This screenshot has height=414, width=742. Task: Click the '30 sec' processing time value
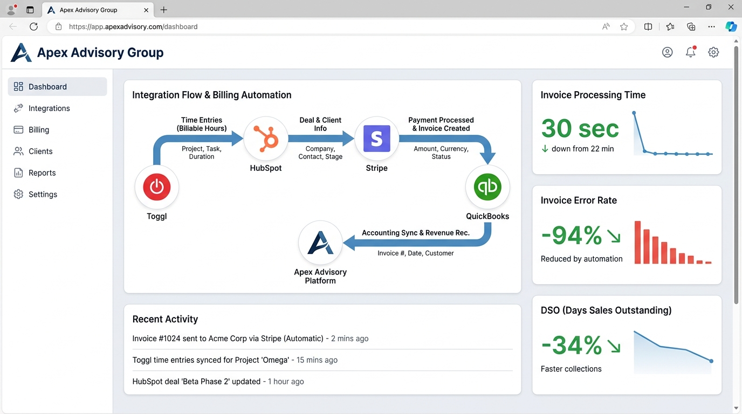click(580, 129)
